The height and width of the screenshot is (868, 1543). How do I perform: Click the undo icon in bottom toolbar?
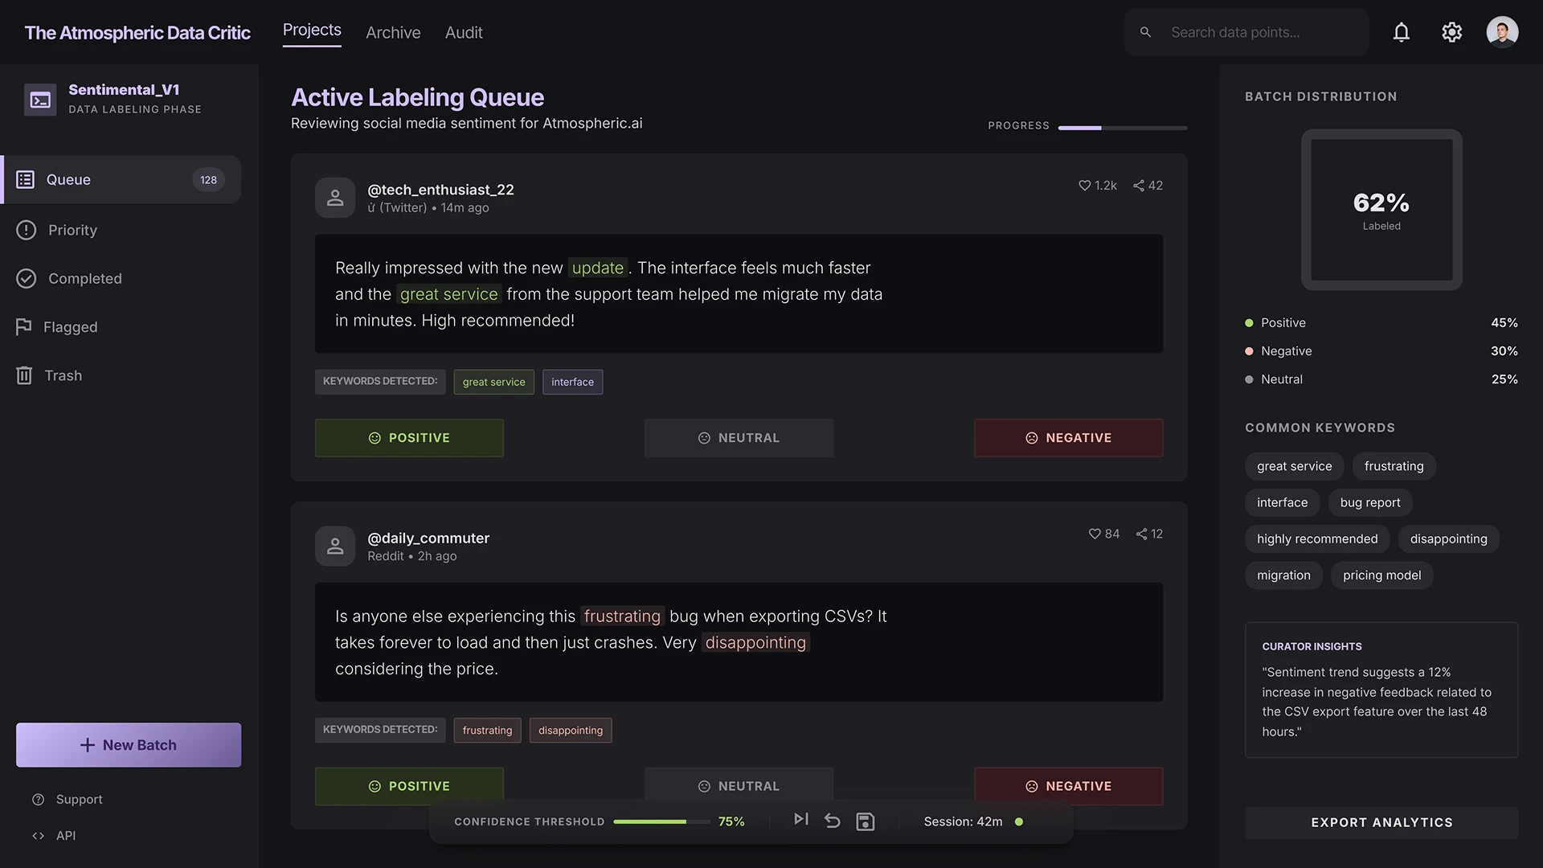click(x=833, y=821)
